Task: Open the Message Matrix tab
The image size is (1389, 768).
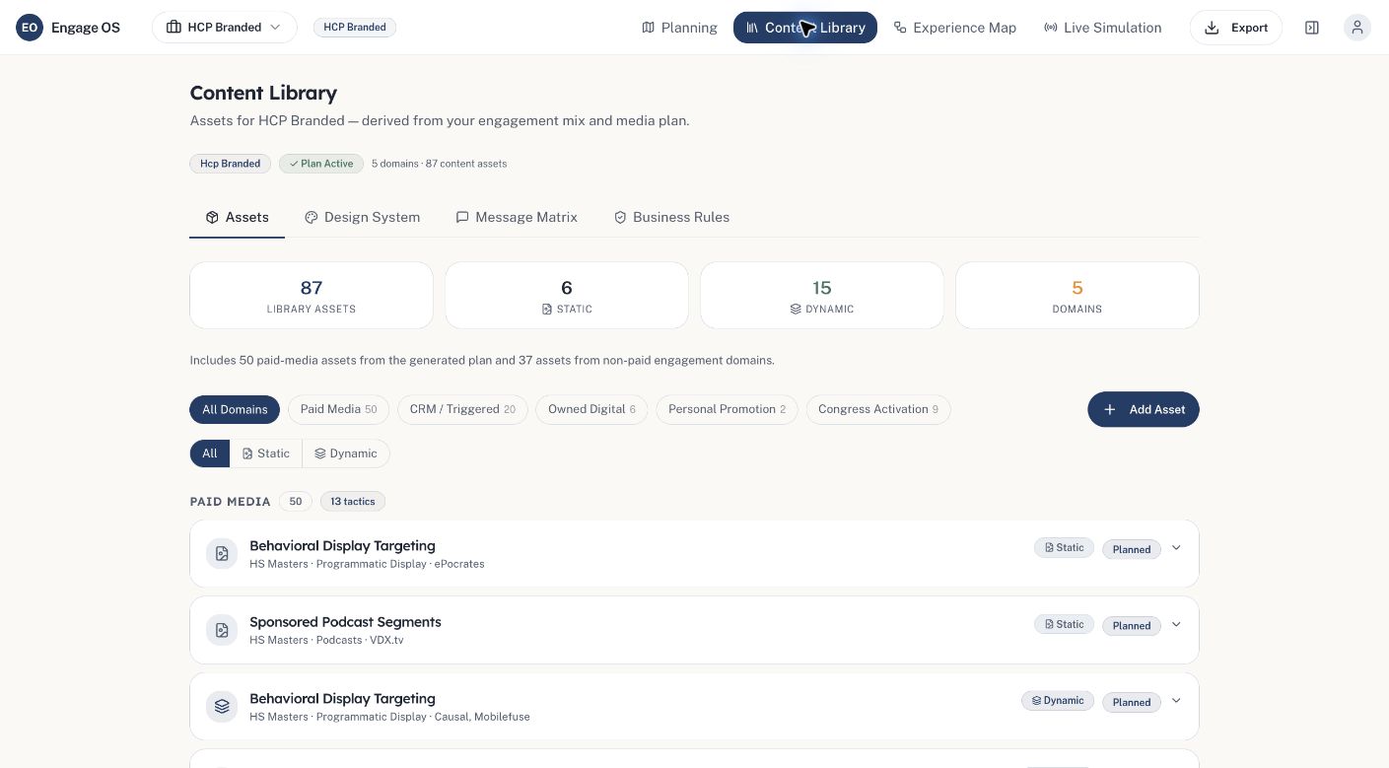Action: click(x=517, y=217)
